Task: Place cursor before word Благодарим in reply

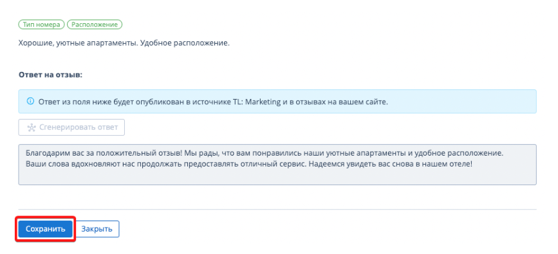Action: tap(26, 154)
